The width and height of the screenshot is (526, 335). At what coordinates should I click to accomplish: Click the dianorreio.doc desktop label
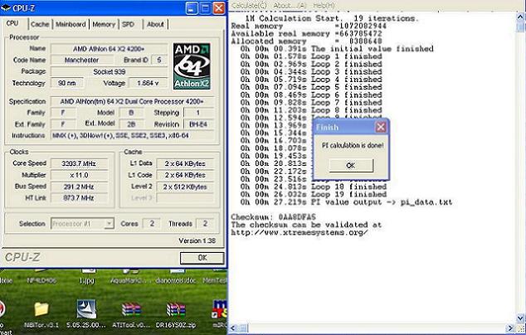coord(175,280)
